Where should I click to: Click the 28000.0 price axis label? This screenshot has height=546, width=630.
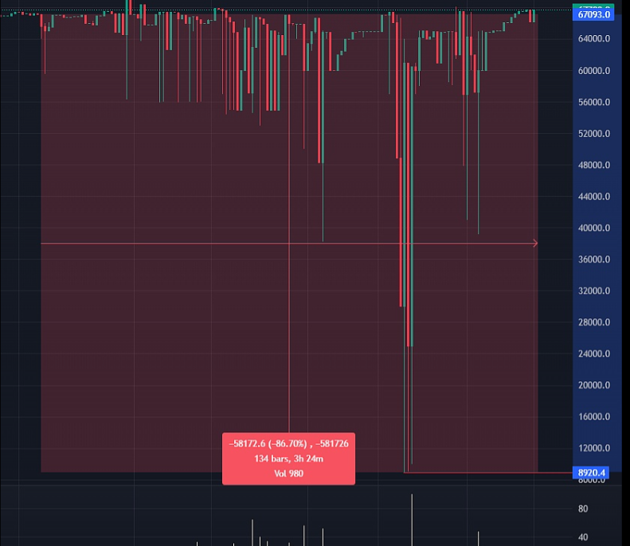(x=593, y=322)
